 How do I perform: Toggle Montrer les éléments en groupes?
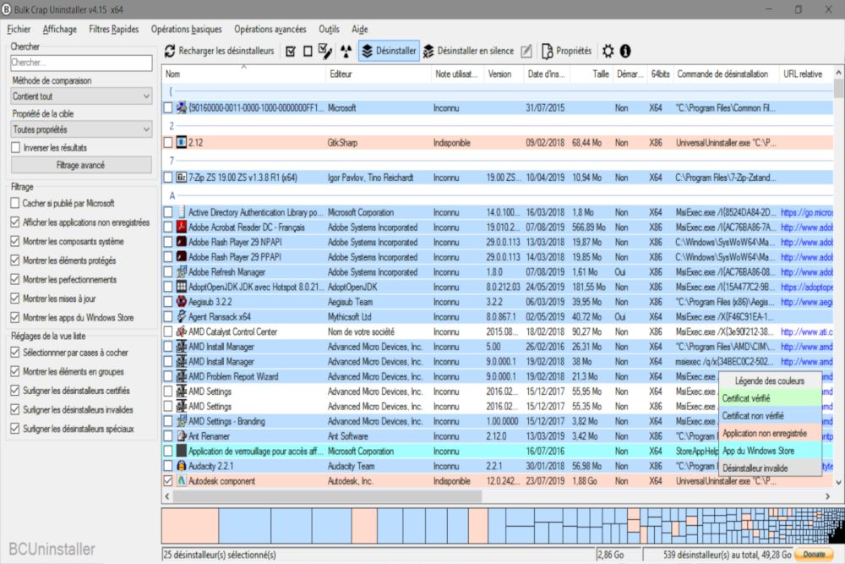15,371
